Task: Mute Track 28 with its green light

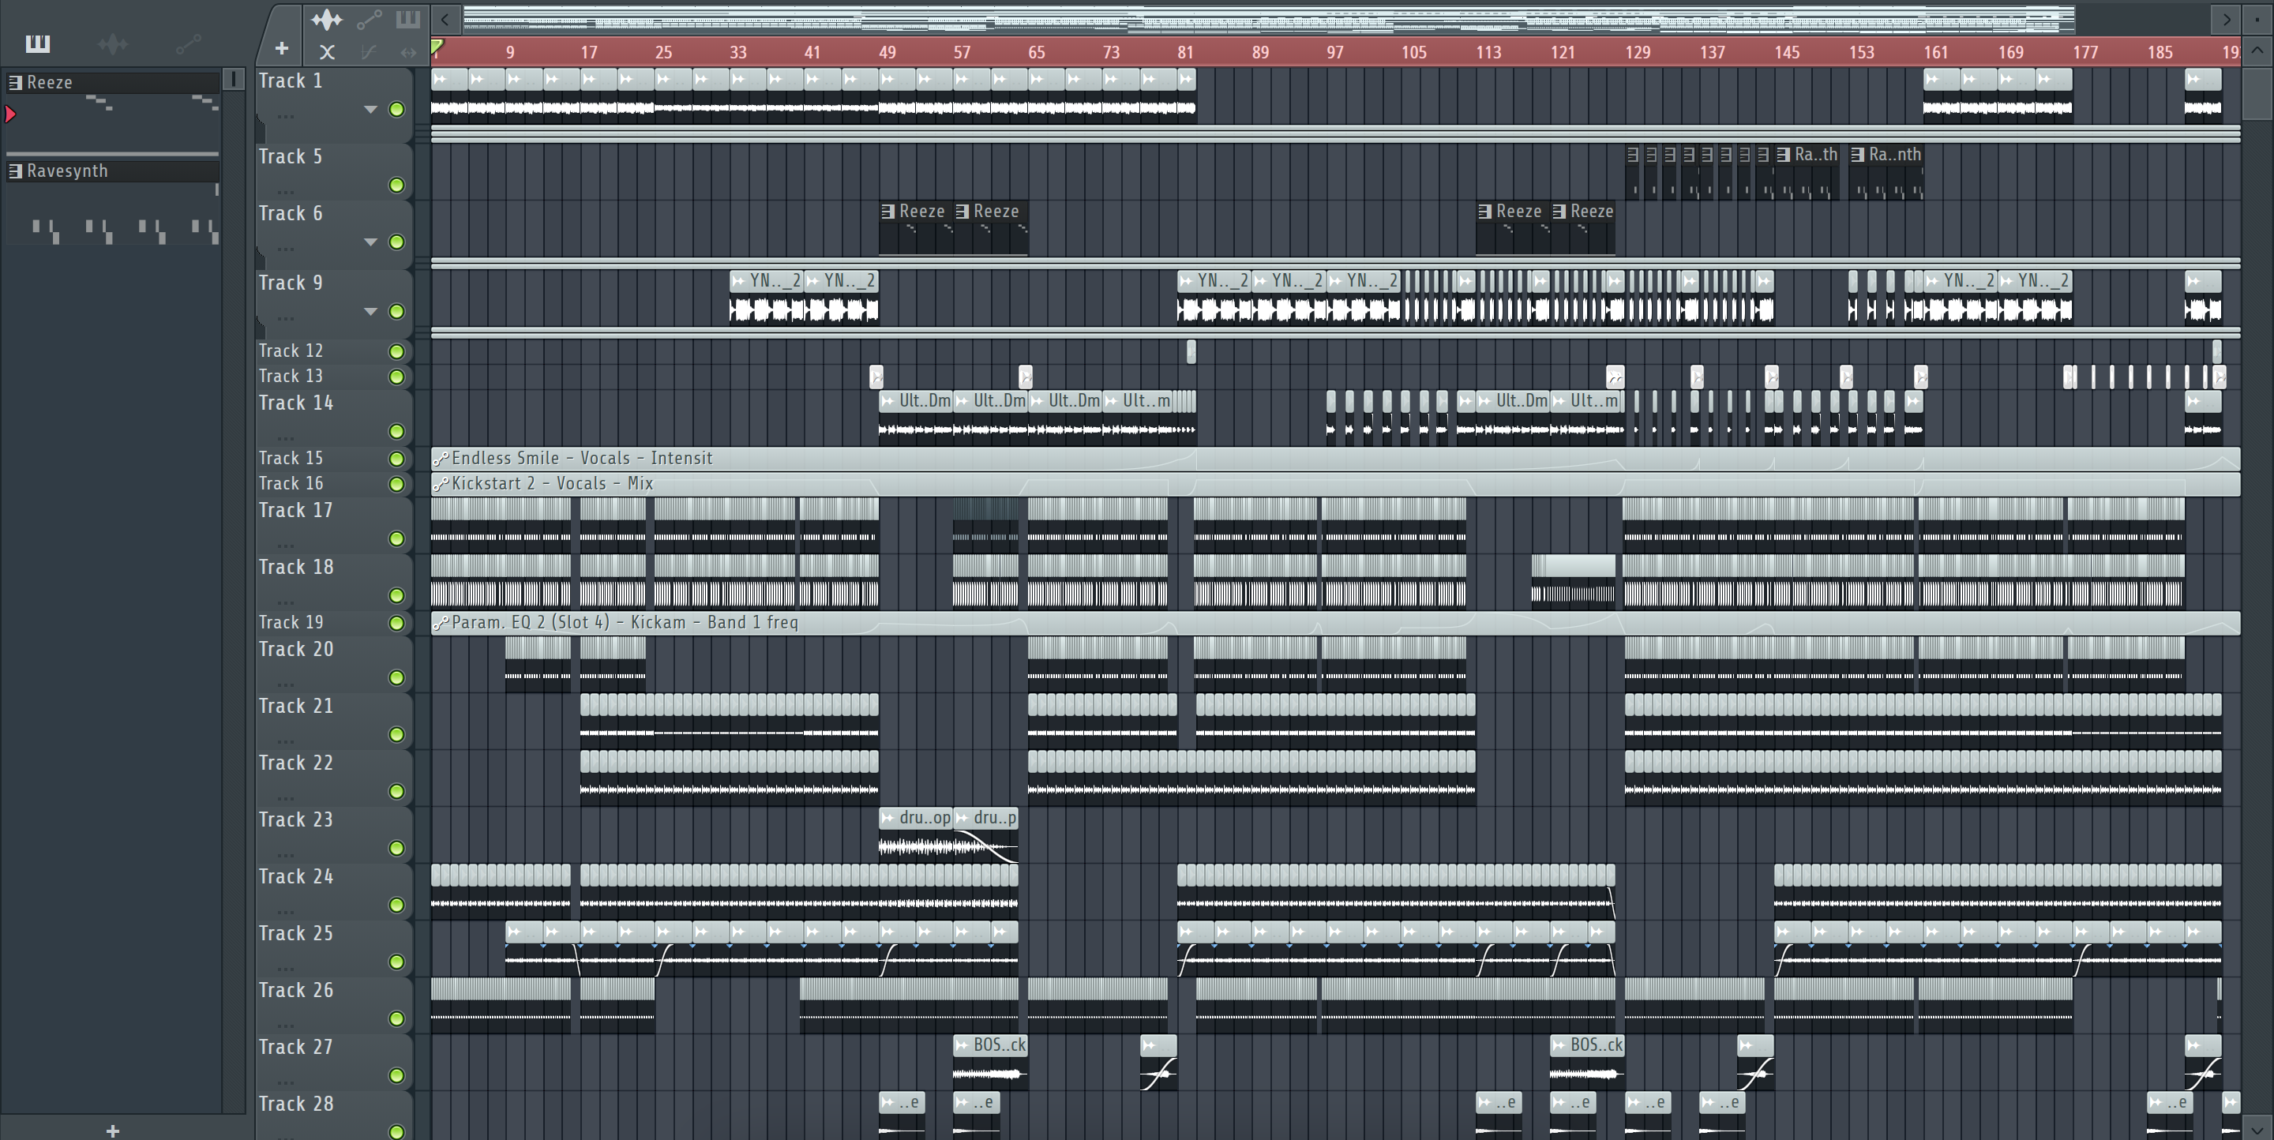Action: pos(397,1131)
